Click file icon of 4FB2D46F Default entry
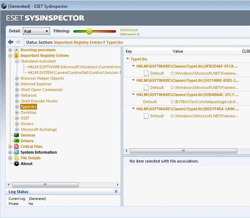Viewport: 250px width, 218px height. [x=146, y=74]
